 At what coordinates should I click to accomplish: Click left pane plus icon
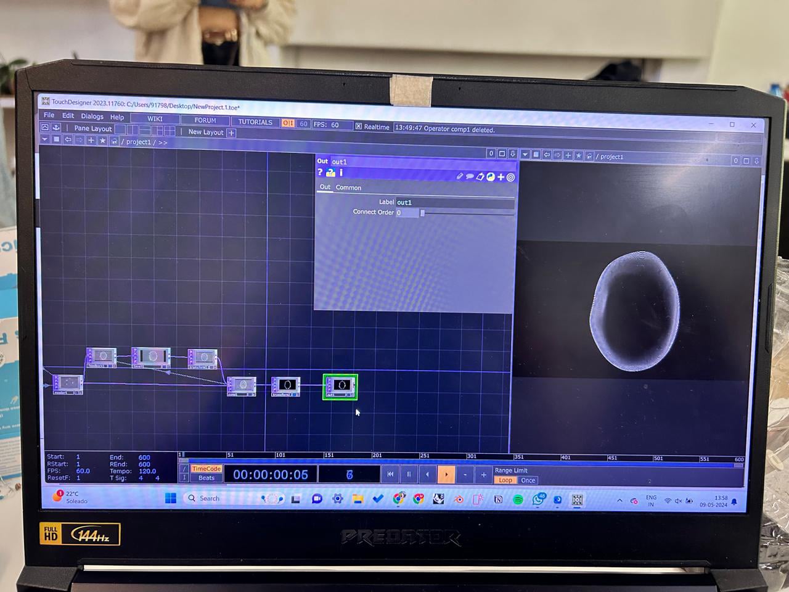point(91,141)
